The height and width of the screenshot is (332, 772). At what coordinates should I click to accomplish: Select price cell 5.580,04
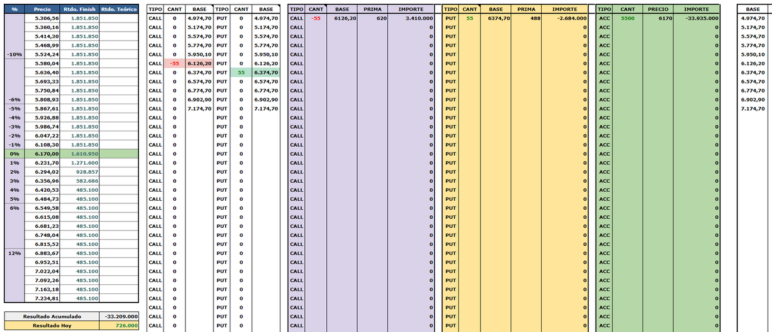pos(42,64)
